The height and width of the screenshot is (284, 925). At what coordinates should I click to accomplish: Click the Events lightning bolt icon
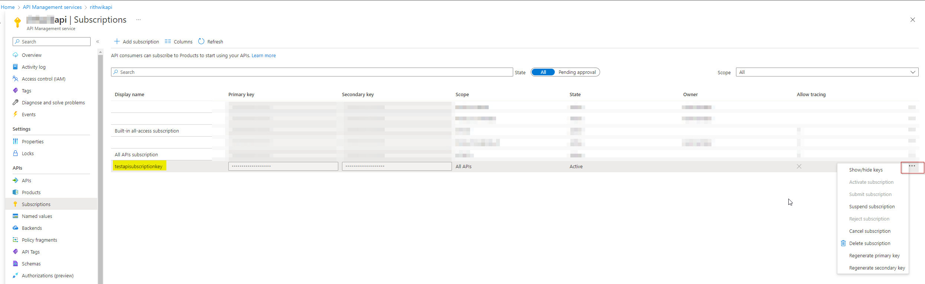[15, 114]
